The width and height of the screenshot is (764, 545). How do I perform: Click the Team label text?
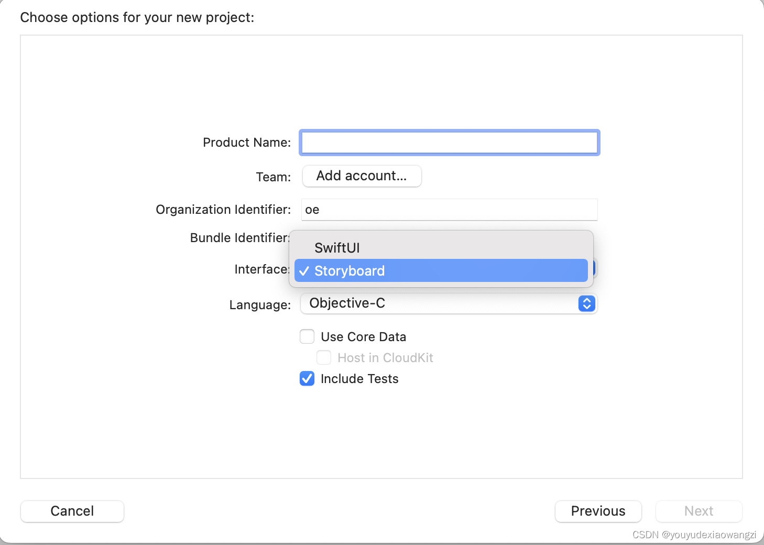[273, 177]
